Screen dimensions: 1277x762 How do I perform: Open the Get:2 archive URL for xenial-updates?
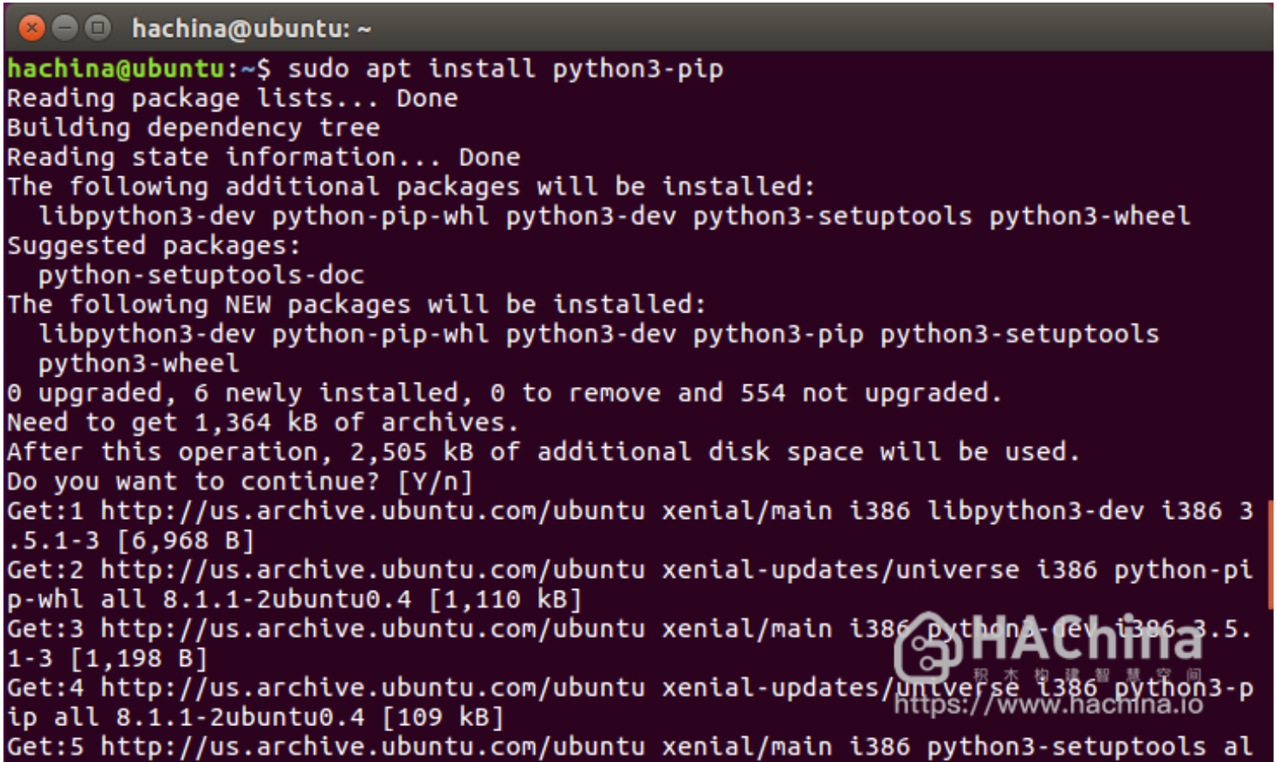pyautogui.click(x=372, y=571)
